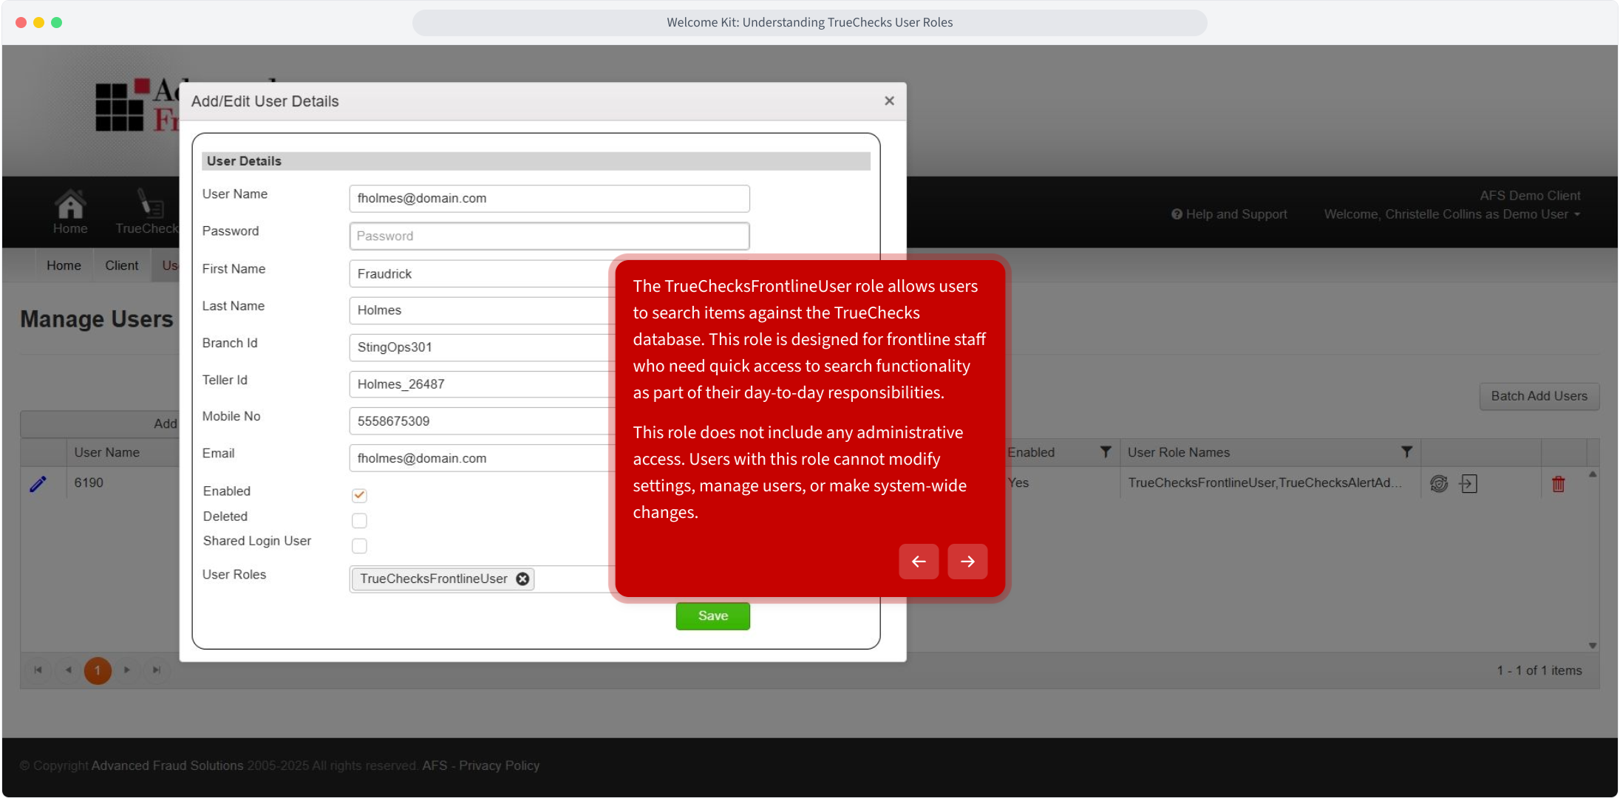Open Help and Support
This screenshot has width=1620, height=798.
click(1229, 214)
